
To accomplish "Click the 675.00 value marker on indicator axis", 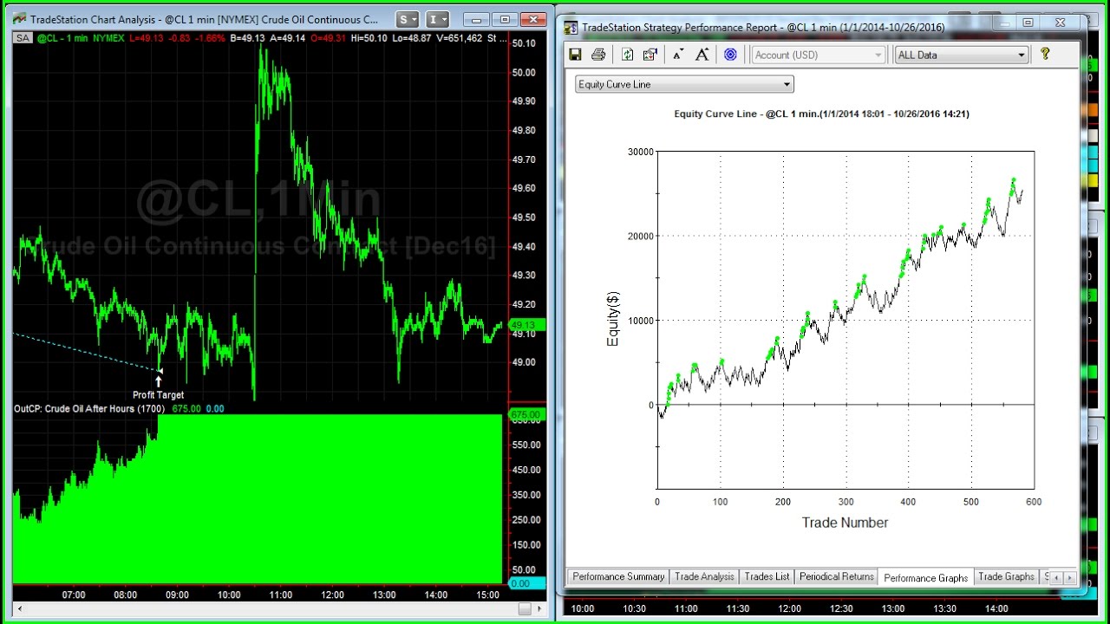I will [525, 416].
